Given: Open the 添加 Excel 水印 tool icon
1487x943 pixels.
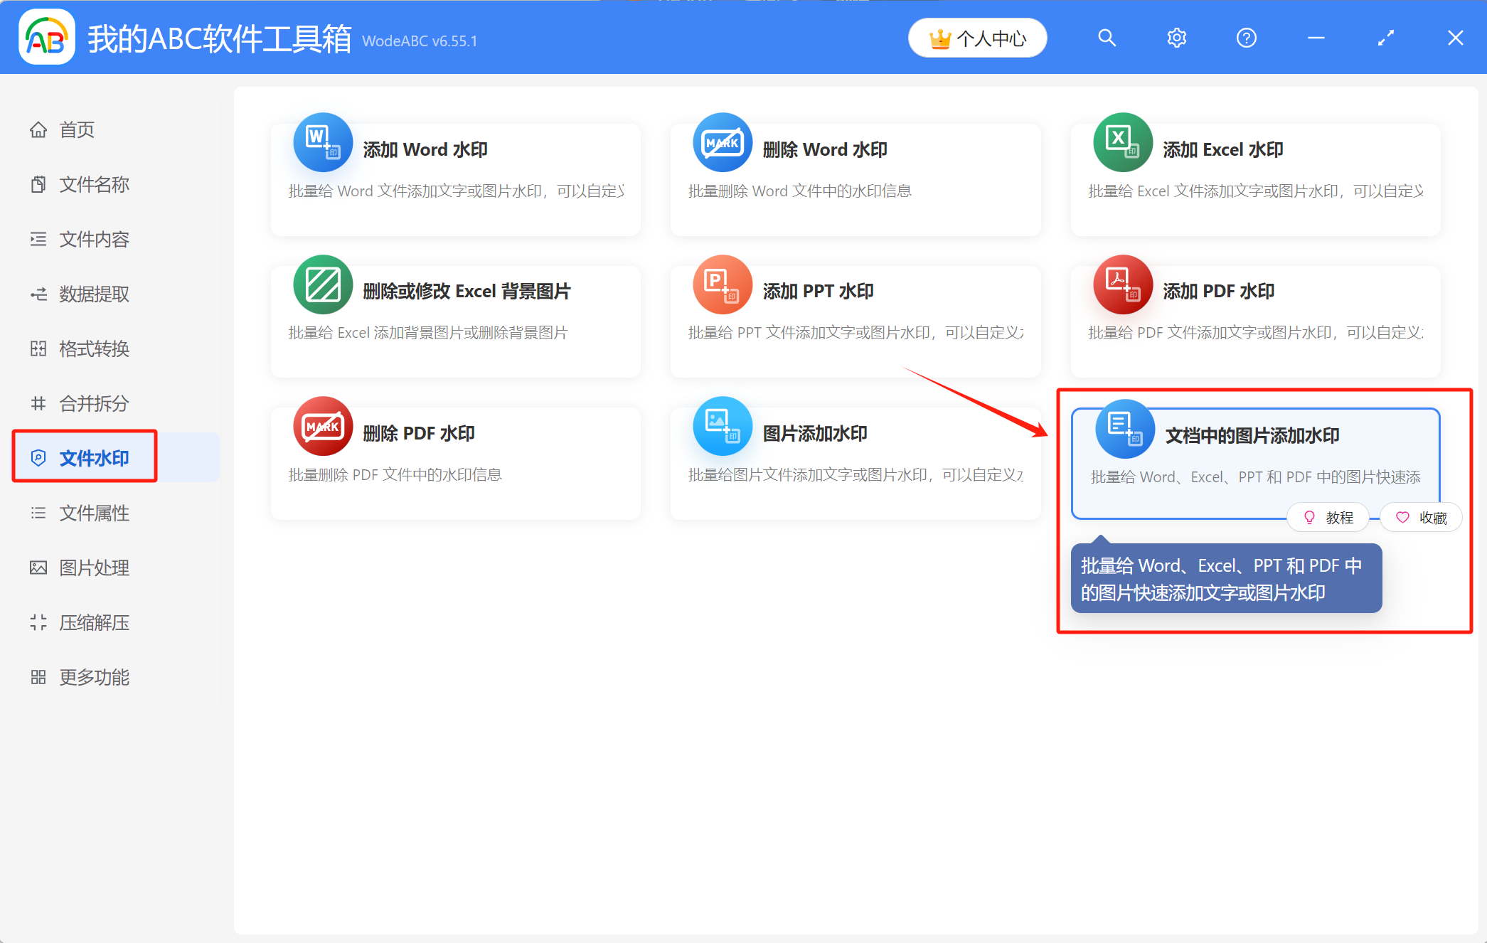Looking at the screenshot, I should pyautogui.click(x=1123, y=142).
